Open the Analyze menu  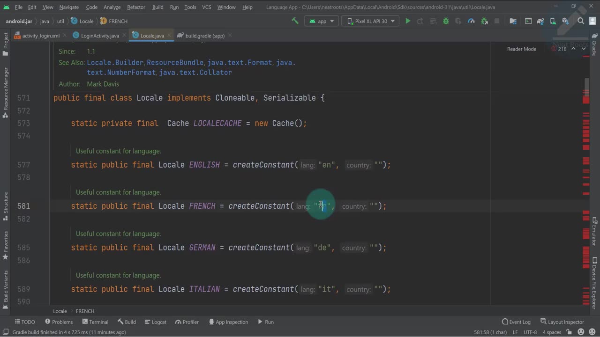point(111,7)
